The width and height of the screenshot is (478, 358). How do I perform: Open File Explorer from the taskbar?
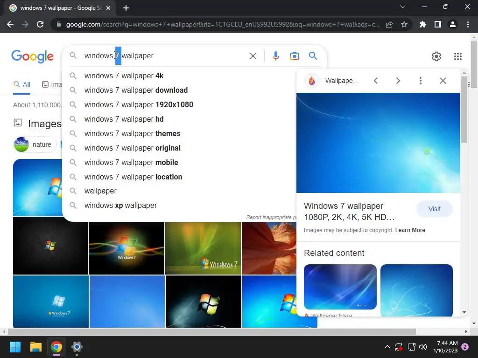pos(35,347)
